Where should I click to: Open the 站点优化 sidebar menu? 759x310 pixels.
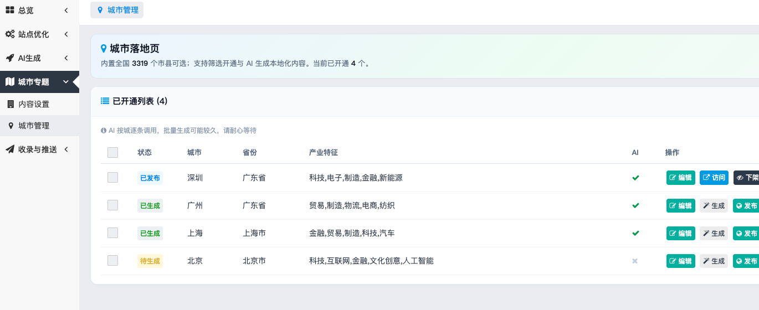(39, 34)
